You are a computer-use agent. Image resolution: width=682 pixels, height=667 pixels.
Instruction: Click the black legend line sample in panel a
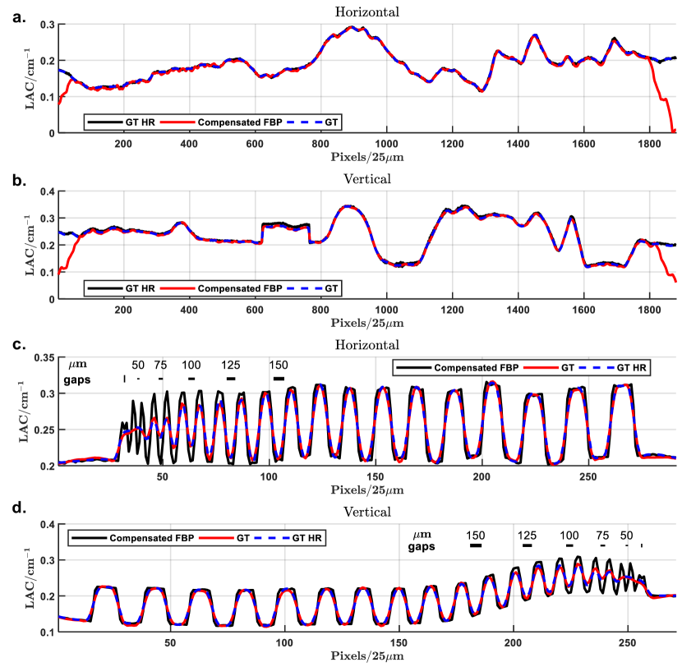pos(105,122)
